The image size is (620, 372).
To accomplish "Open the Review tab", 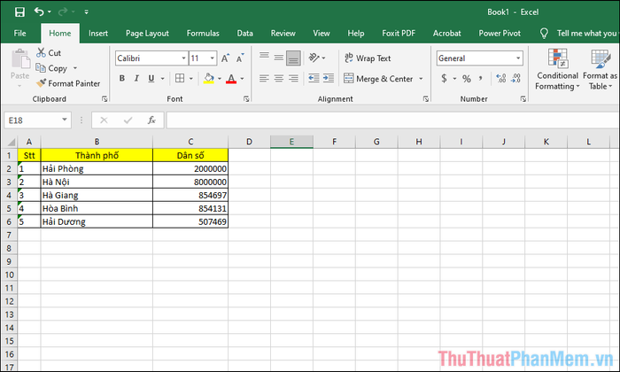I will point(283,34).
